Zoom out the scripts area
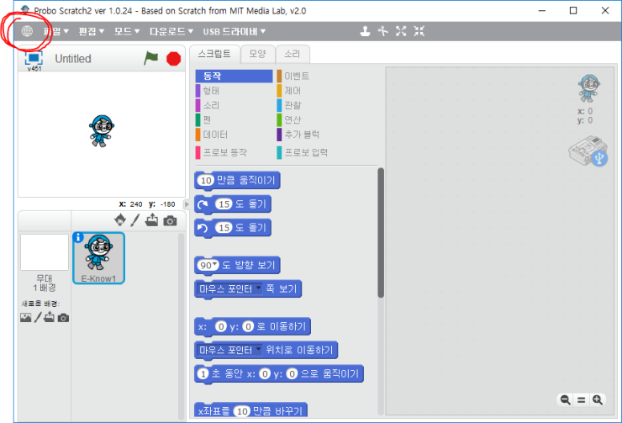The height and width of the screenshot is (423, 622). [566, 400]
